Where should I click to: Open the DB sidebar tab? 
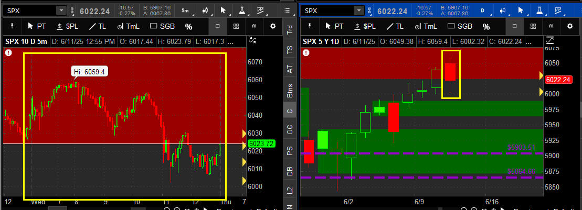pyautogui.click(x=290, y=171)
